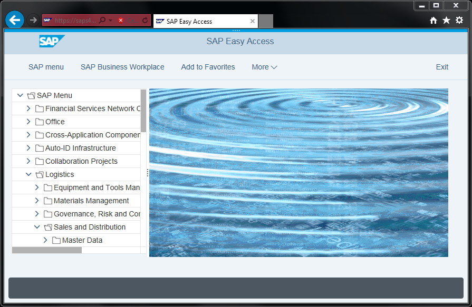Click the browser Back arrow button
The height and width of the screenshot is (307, 472).
tap(14, 20)
